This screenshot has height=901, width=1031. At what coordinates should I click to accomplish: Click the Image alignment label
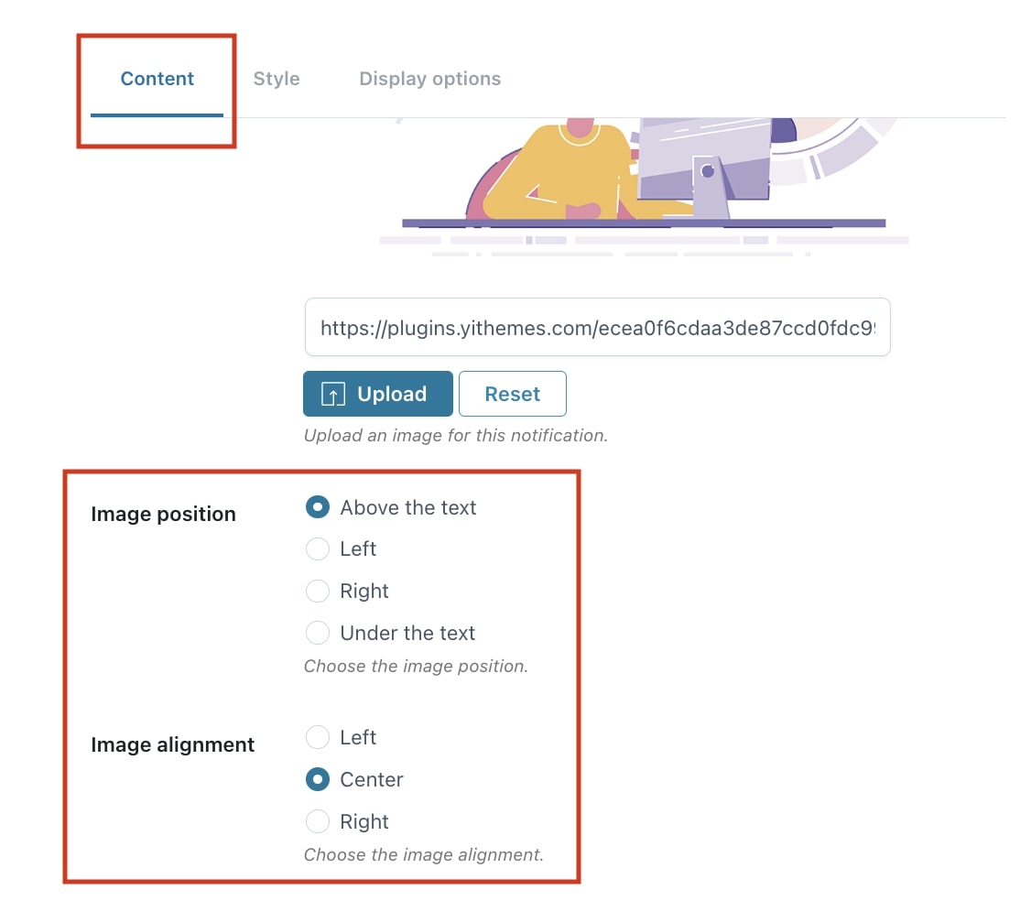172,744
